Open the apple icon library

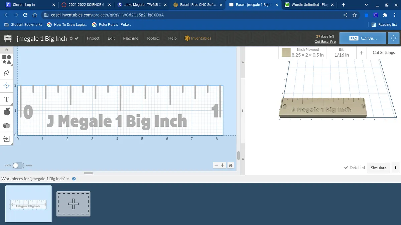(x=7, y=112)
